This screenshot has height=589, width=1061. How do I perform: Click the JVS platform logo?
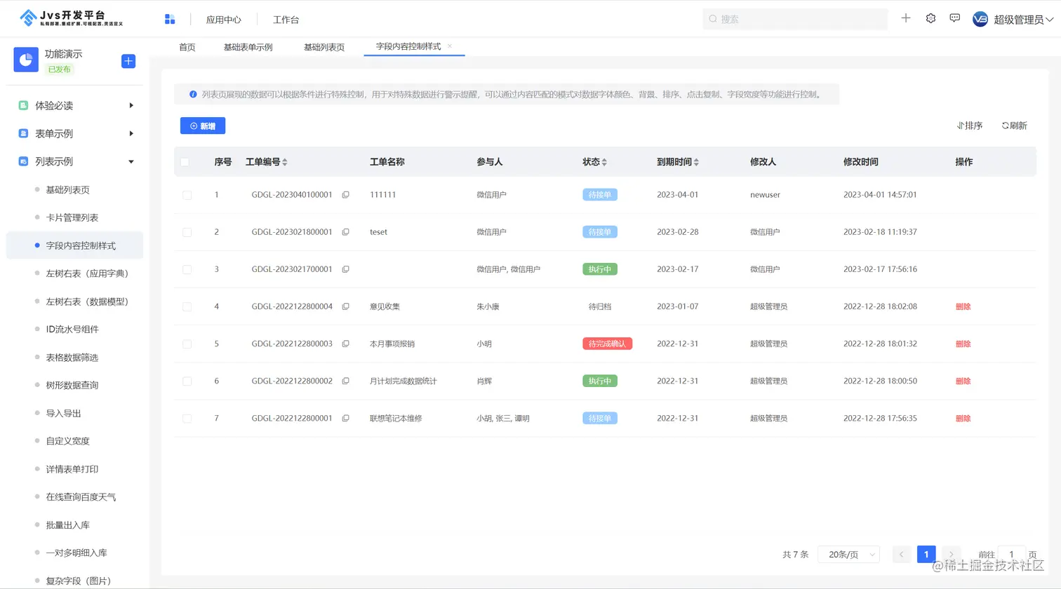pos(72,18)
